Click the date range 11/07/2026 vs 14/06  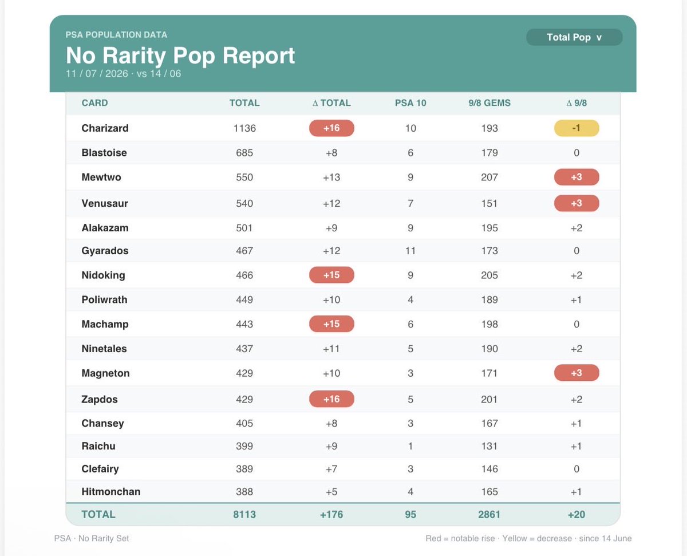pos(123,73)
